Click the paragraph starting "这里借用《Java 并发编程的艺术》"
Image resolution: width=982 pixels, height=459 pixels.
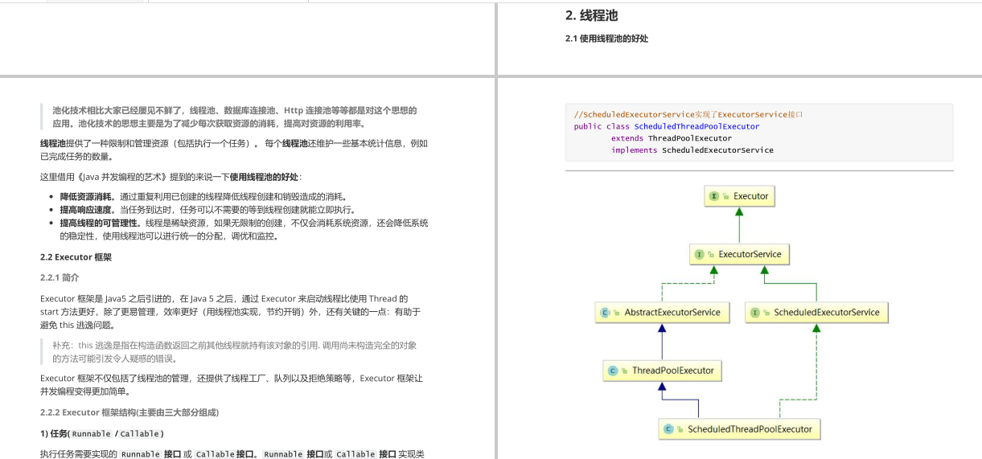(x=171, y=177)
